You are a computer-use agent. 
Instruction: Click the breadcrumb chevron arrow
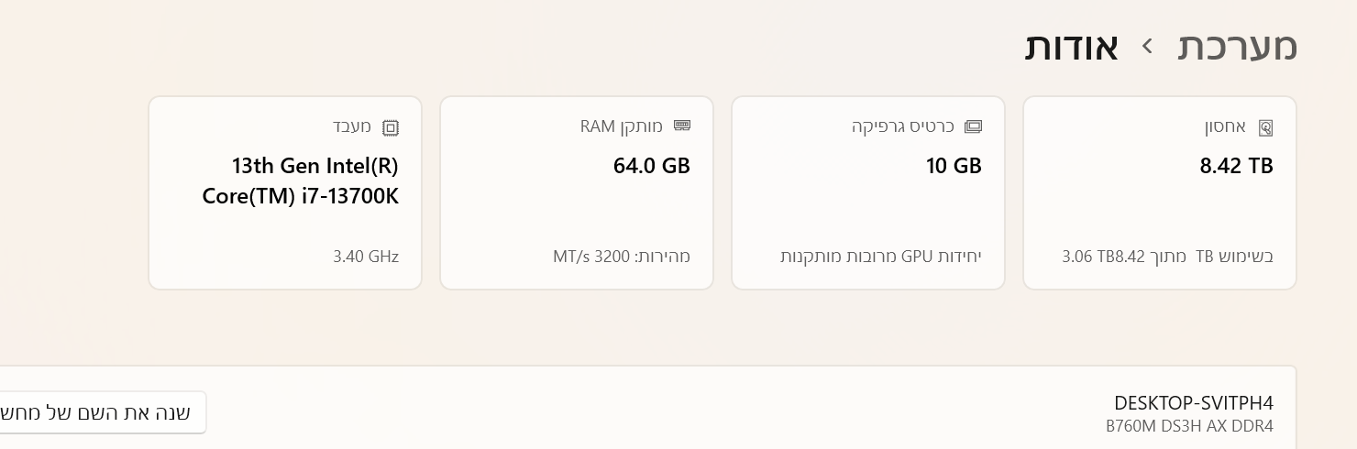(1147, 46)
